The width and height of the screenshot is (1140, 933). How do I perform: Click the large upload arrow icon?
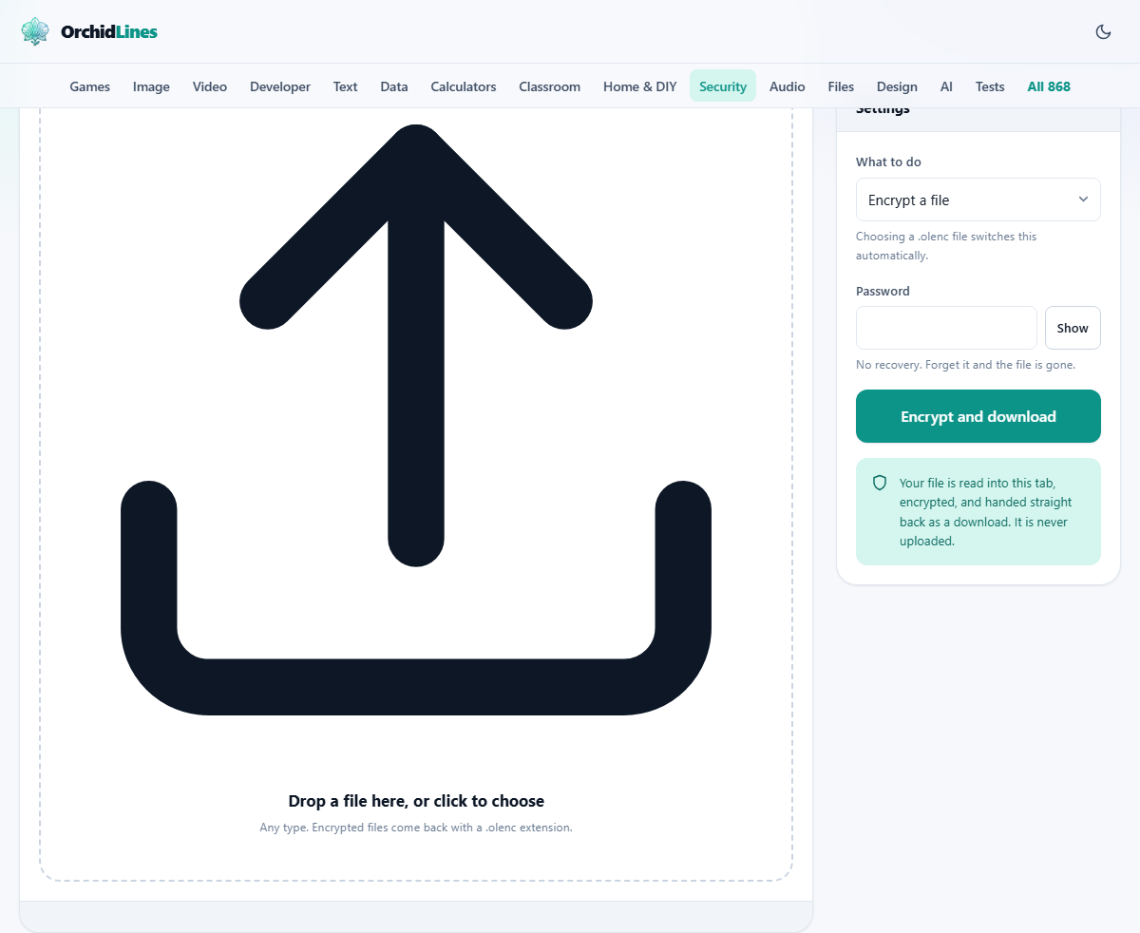pyautogui.click(x=416, y=419)
